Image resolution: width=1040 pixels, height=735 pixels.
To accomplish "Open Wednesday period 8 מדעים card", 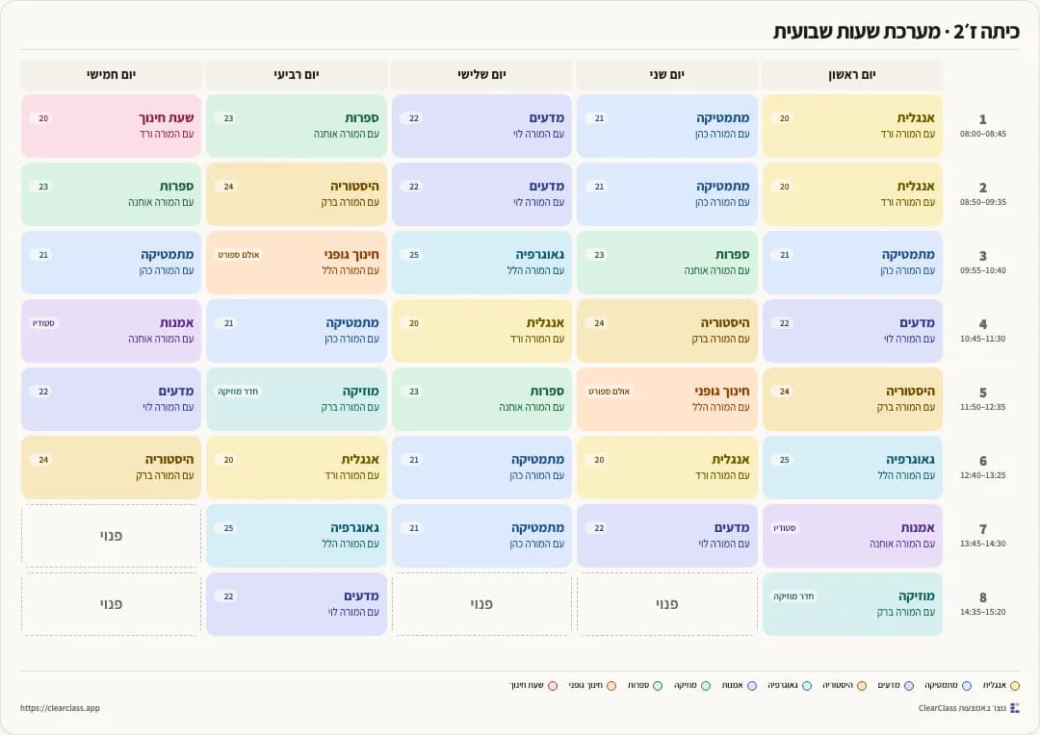I will (297, 604).
